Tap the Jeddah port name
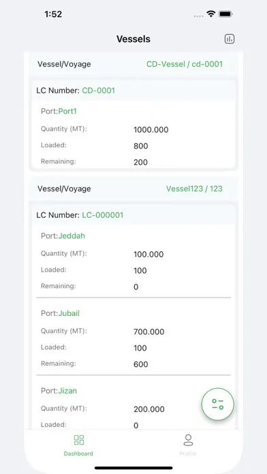Viewport: 267px width, 474px height. pyautogui.click(x=72, y=236)
